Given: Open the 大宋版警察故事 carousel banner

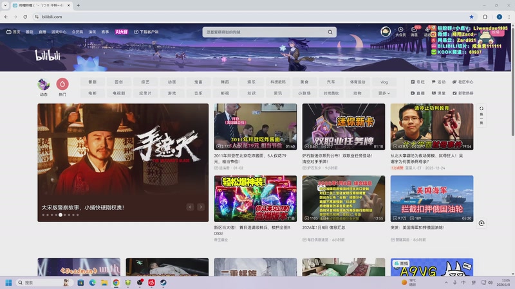Looking at the screenshot, I should [123, 163].
